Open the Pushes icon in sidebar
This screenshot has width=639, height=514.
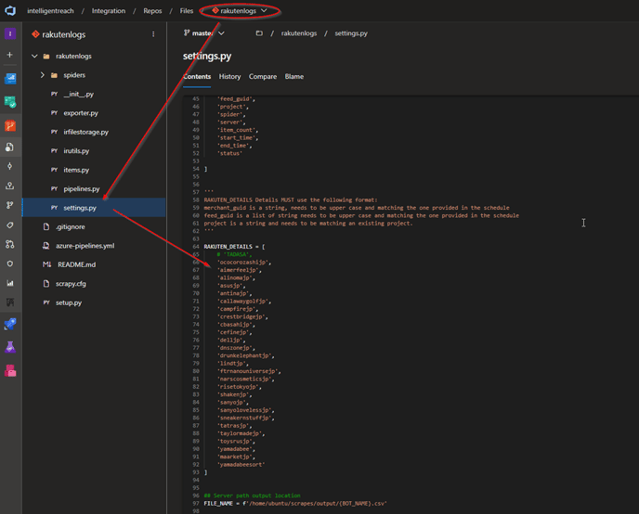pyautogui.click(x=10, y=186)
